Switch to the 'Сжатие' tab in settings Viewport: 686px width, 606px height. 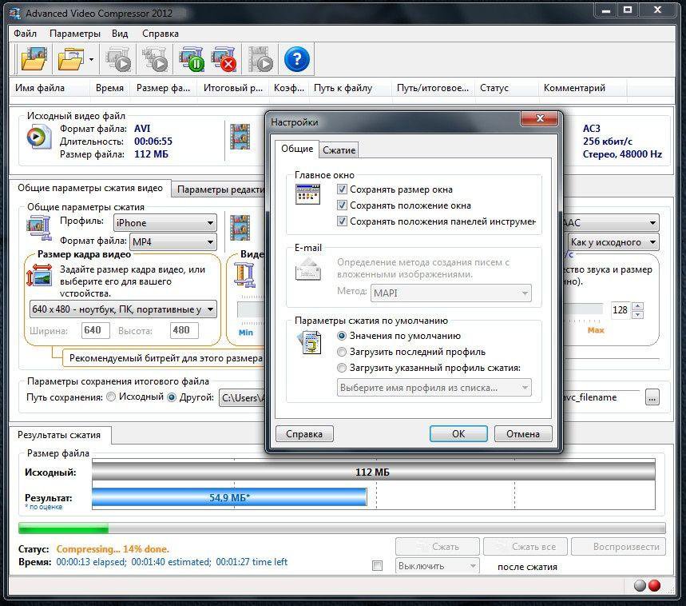(x=339, y=150)
